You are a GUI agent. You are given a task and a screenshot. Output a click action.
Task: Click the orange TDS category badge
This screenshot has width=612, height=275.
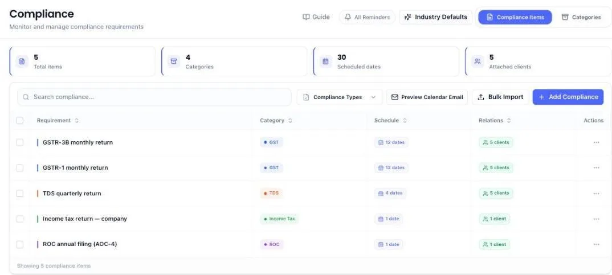271,193
